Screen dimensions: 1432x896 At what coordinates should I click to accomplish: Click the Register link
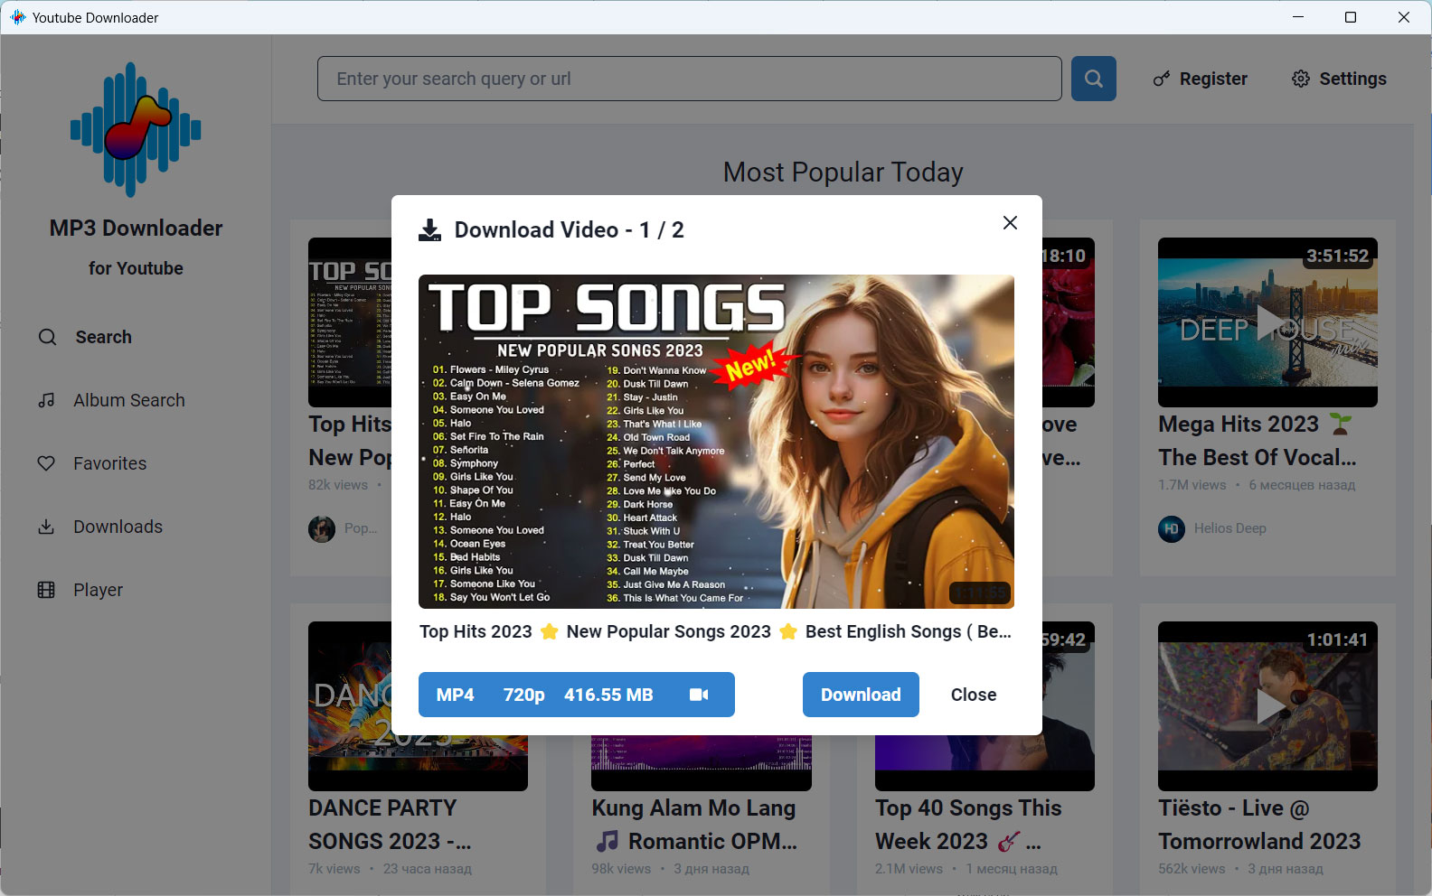coord(1213,79)
